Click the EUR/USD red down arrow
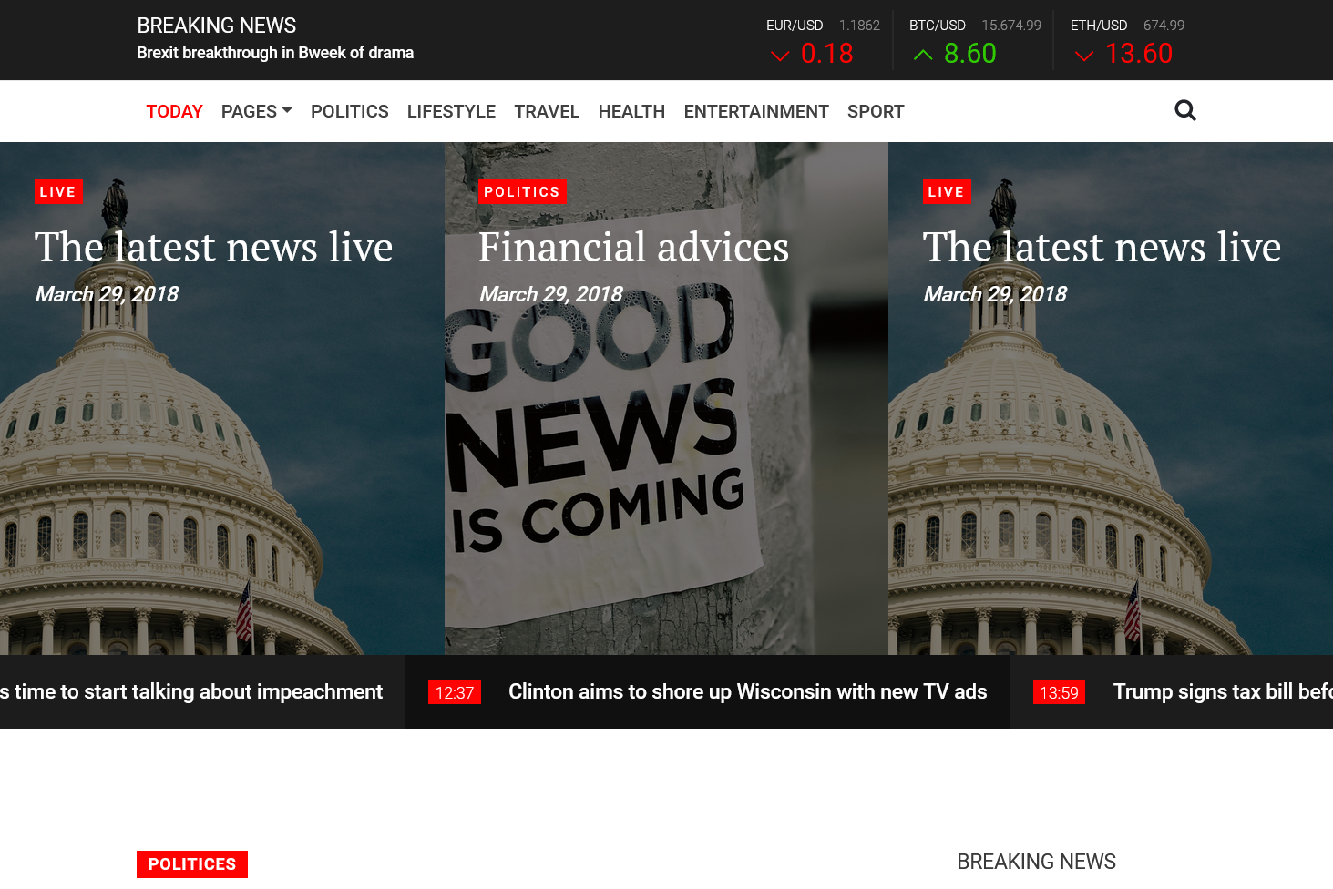 point(780,56)
